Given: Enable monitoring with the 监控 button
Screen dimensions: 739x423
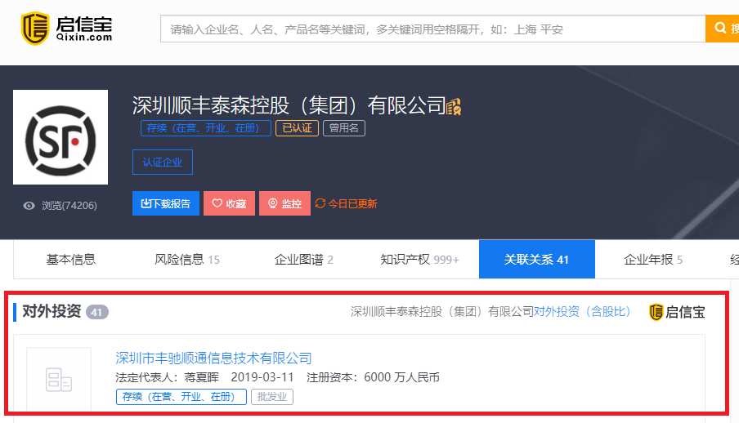Looking at the screenshot, I should (284, 203).
